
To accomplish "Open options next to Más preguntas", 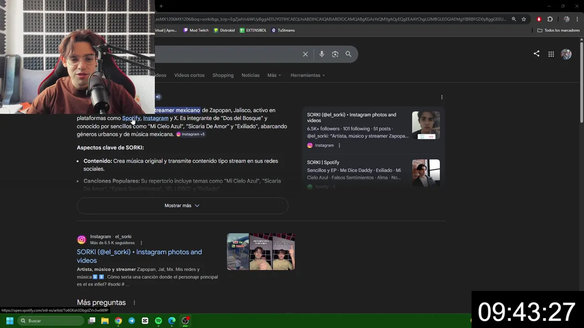I will (134, 303).
